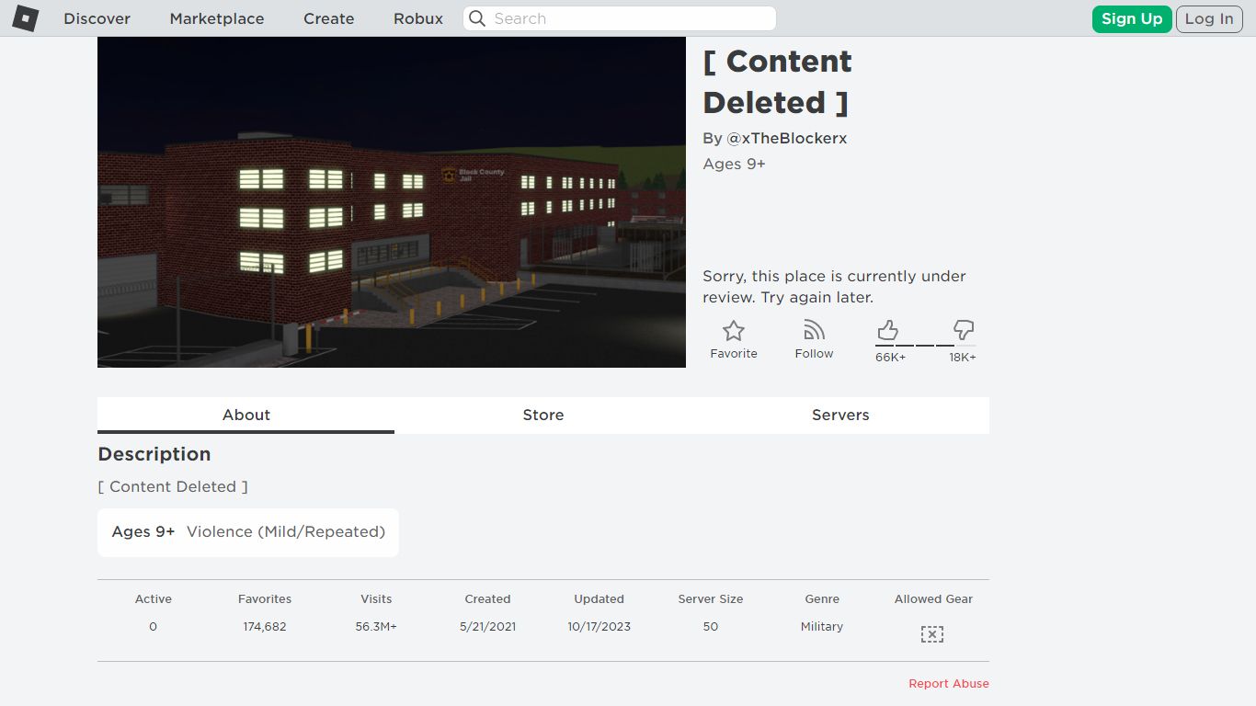
Task: Click the 66K+ likes count
Action: click(x=890, y=357)
